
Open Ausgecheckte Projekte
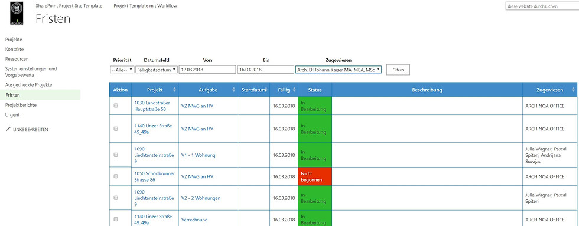tap(29, 85)
